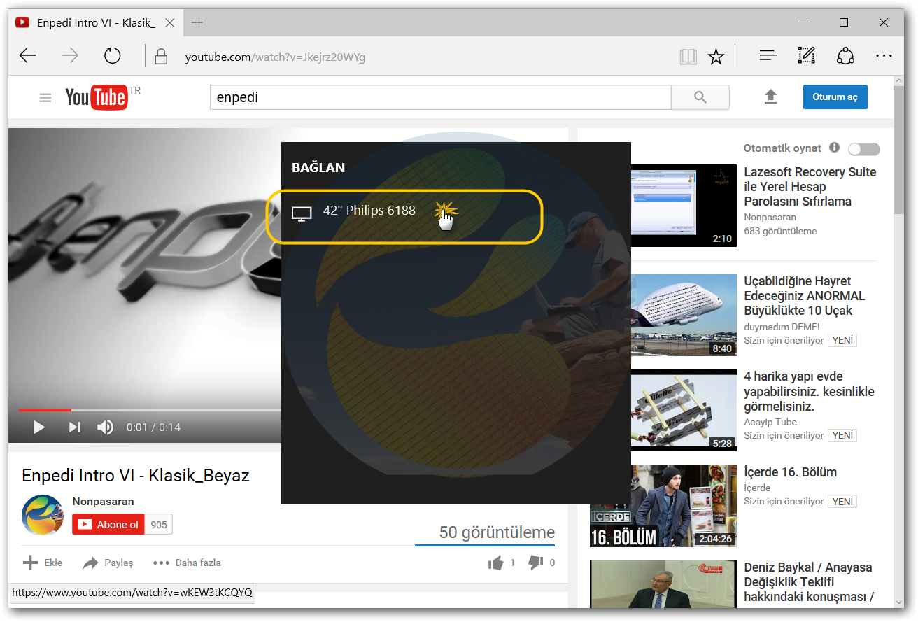The image size is (918, 622).
Task: Open reading view book icon
Action: tap(688, 57)
